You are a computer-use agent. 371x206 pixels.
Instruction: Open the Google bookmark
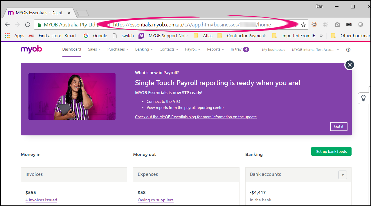coord(96,36)
